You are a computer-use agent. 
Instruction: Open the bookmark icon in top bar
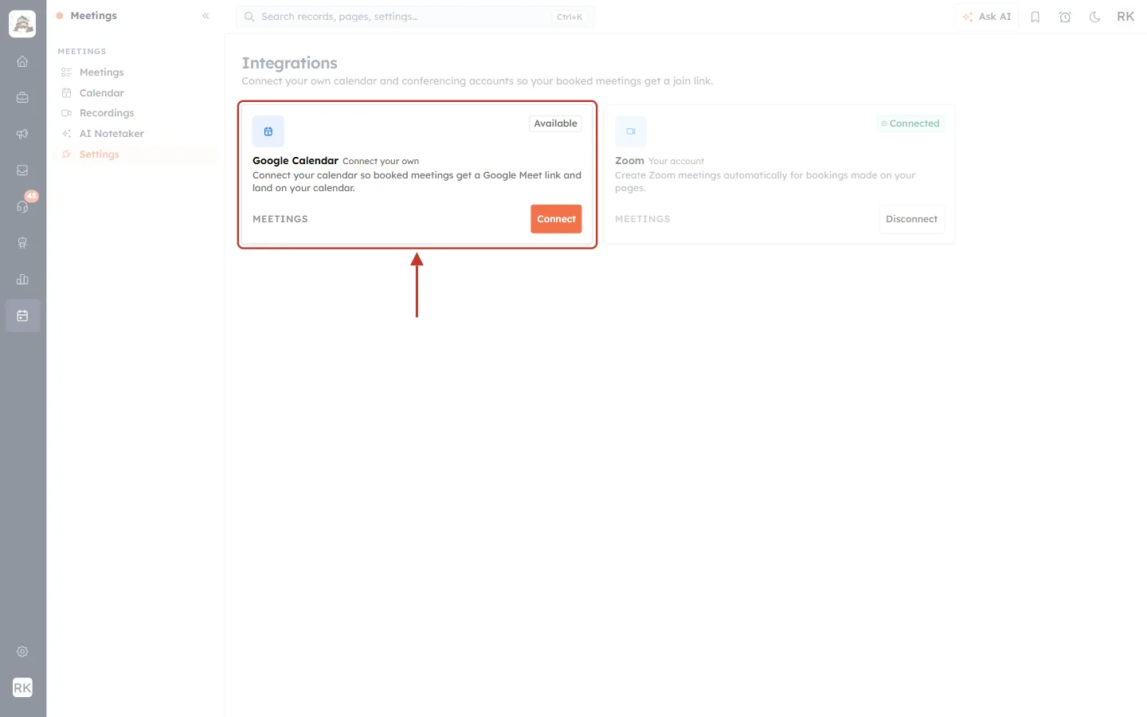(1035, 17)
